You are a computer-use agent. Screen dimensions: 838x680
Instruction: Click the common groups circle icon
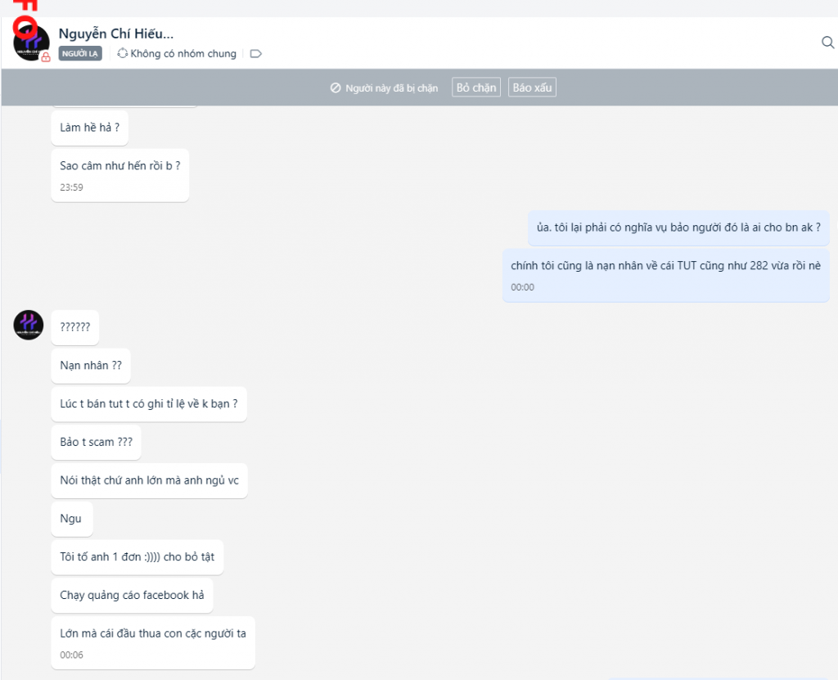coord(123,54)
